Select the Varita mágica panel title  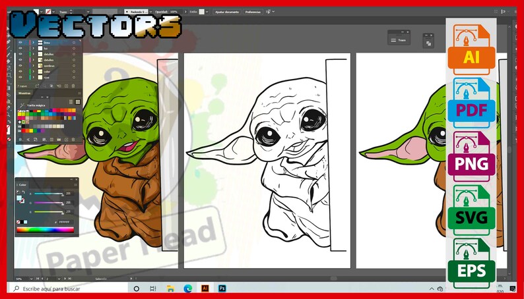(x=36, y=105)
